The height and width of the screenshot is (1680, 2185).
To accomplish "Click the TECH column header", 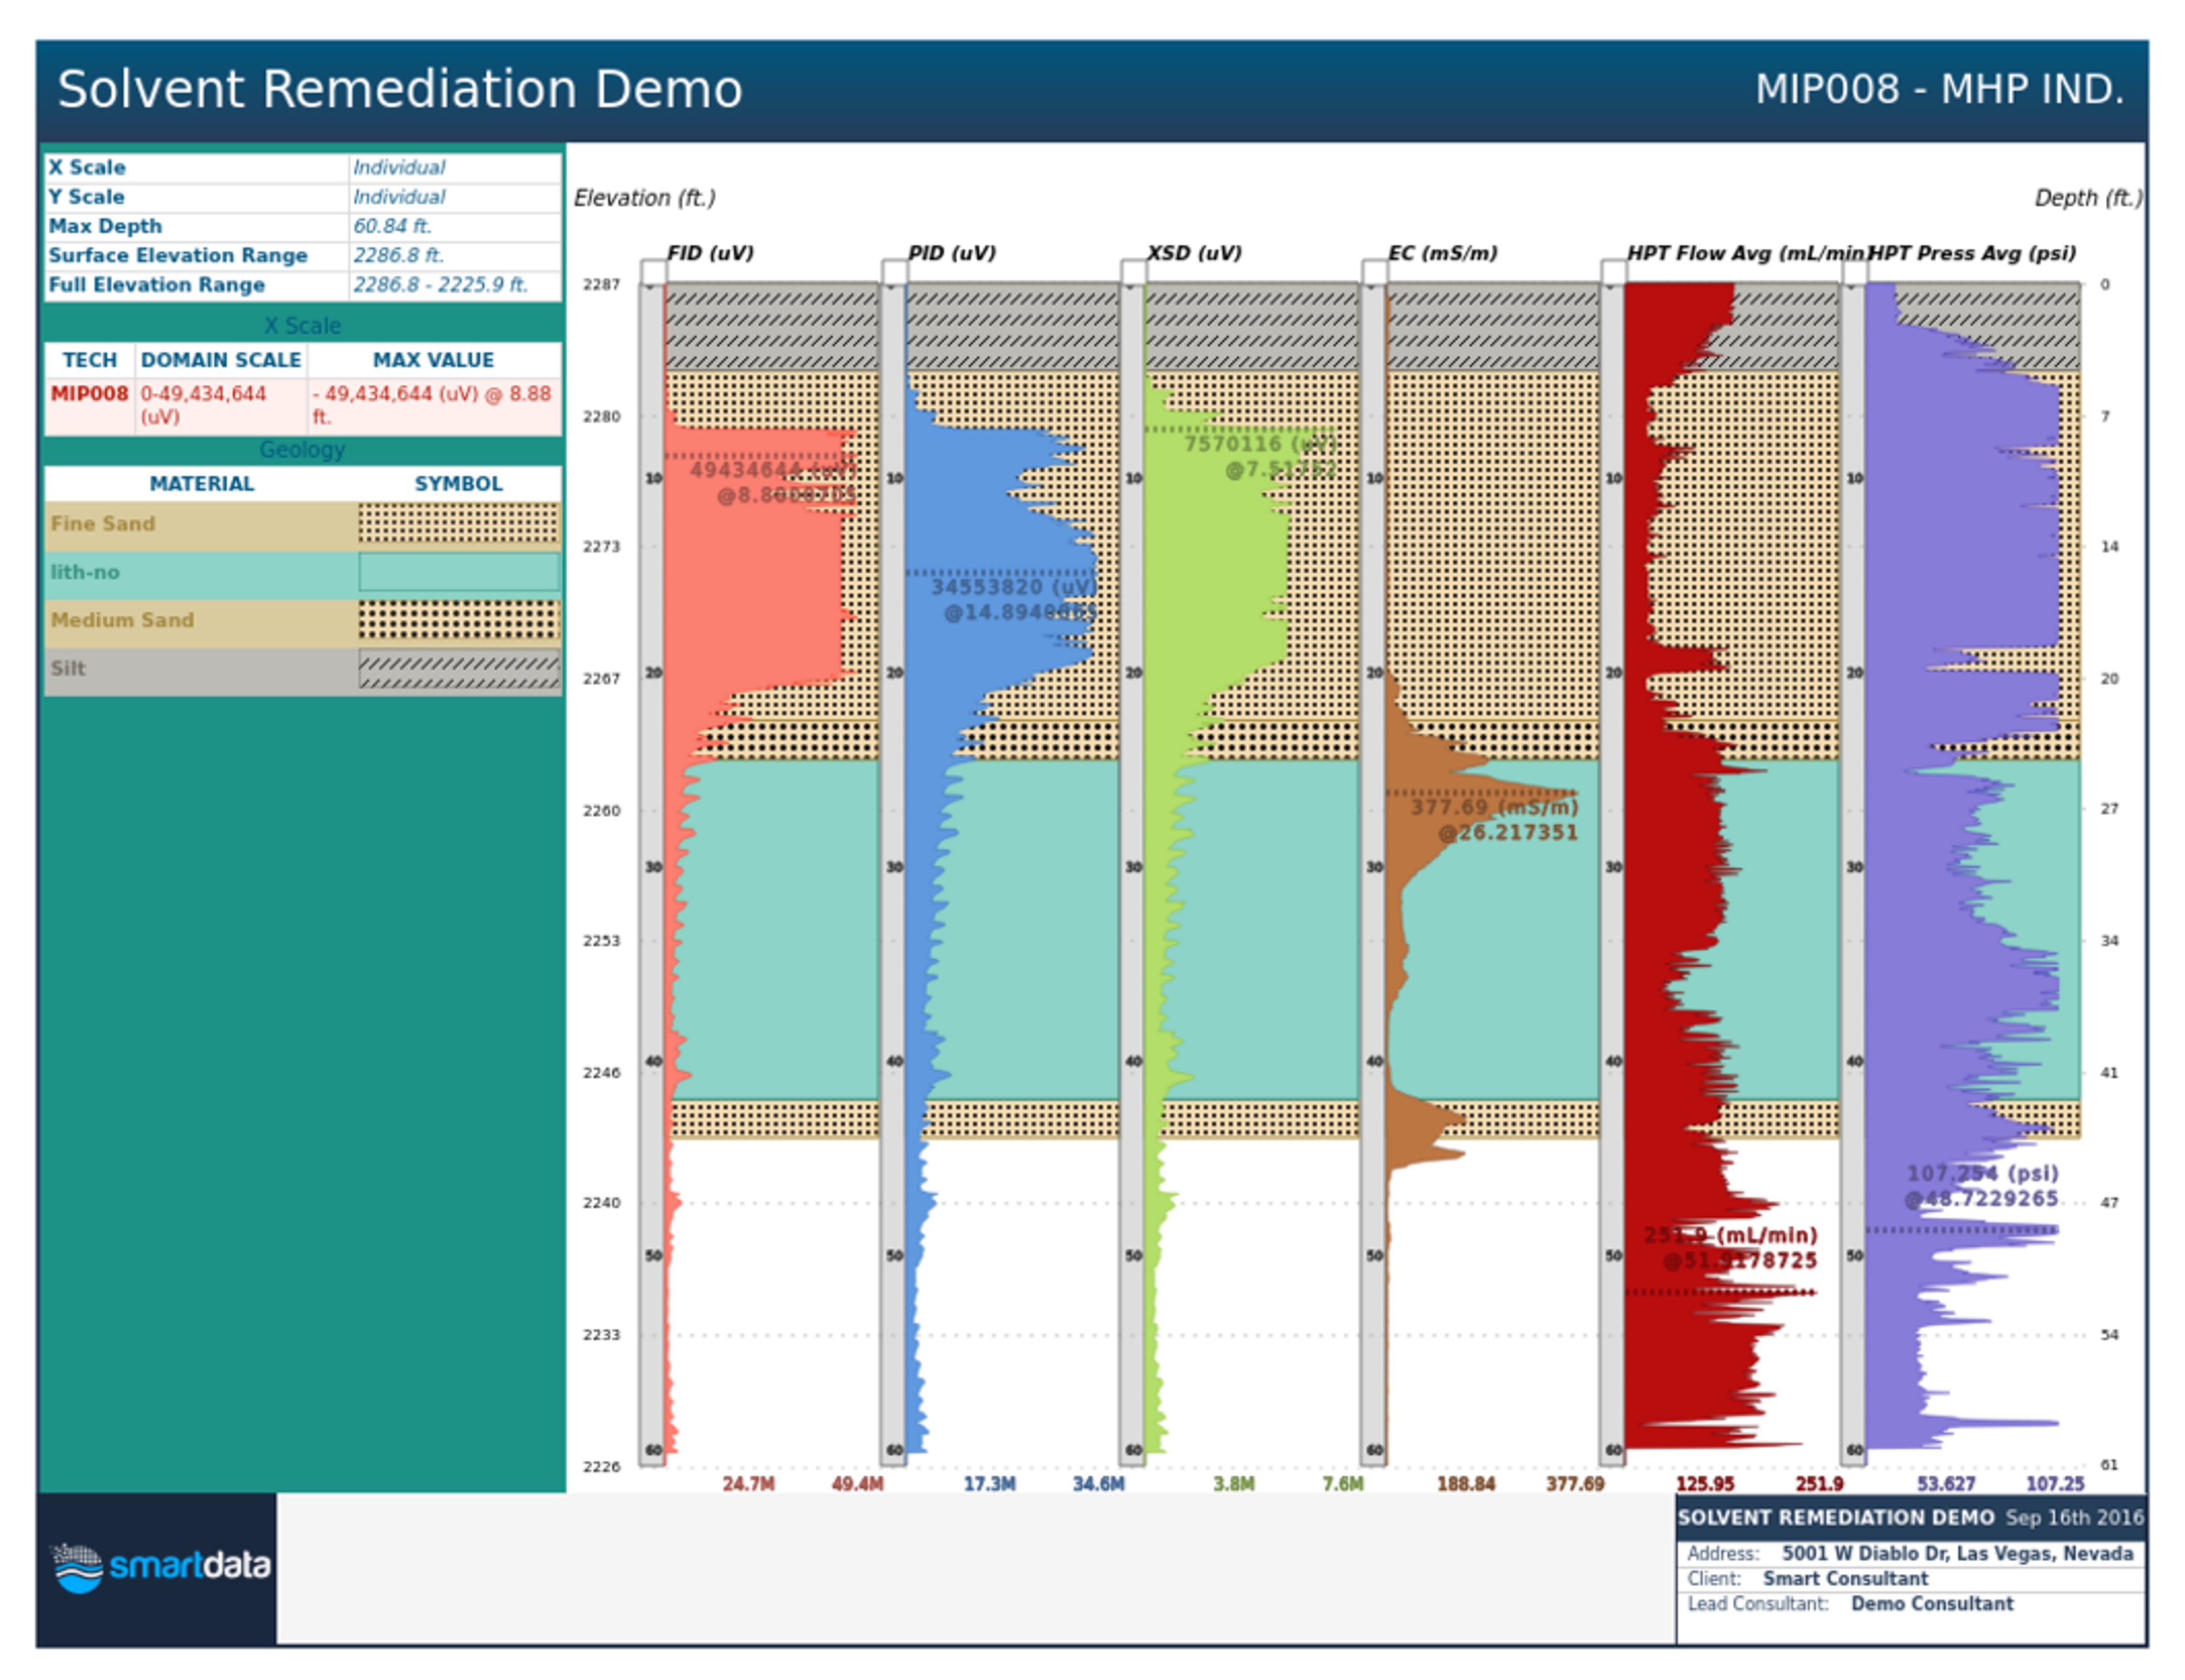I will click(90, 360).
